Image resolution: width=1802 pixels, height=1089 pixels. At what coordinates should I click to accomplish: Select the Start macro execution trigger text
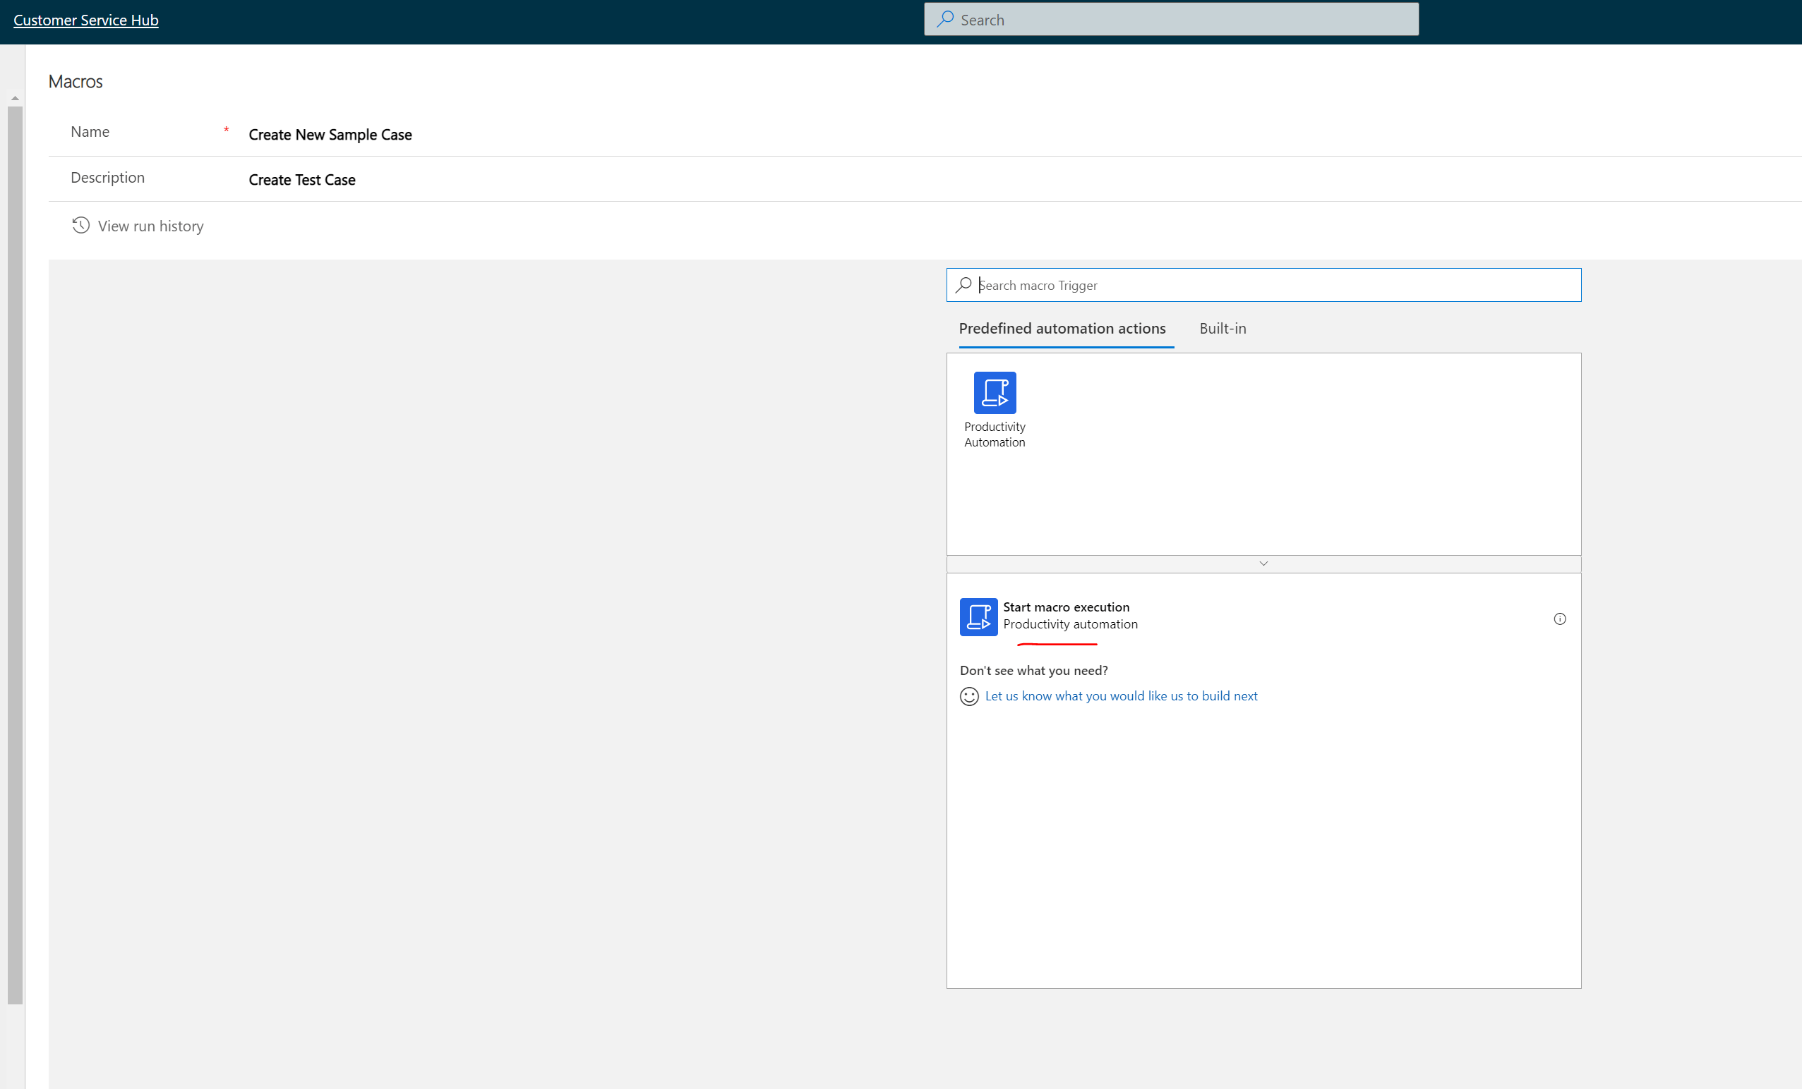(x=1066, y=607)
